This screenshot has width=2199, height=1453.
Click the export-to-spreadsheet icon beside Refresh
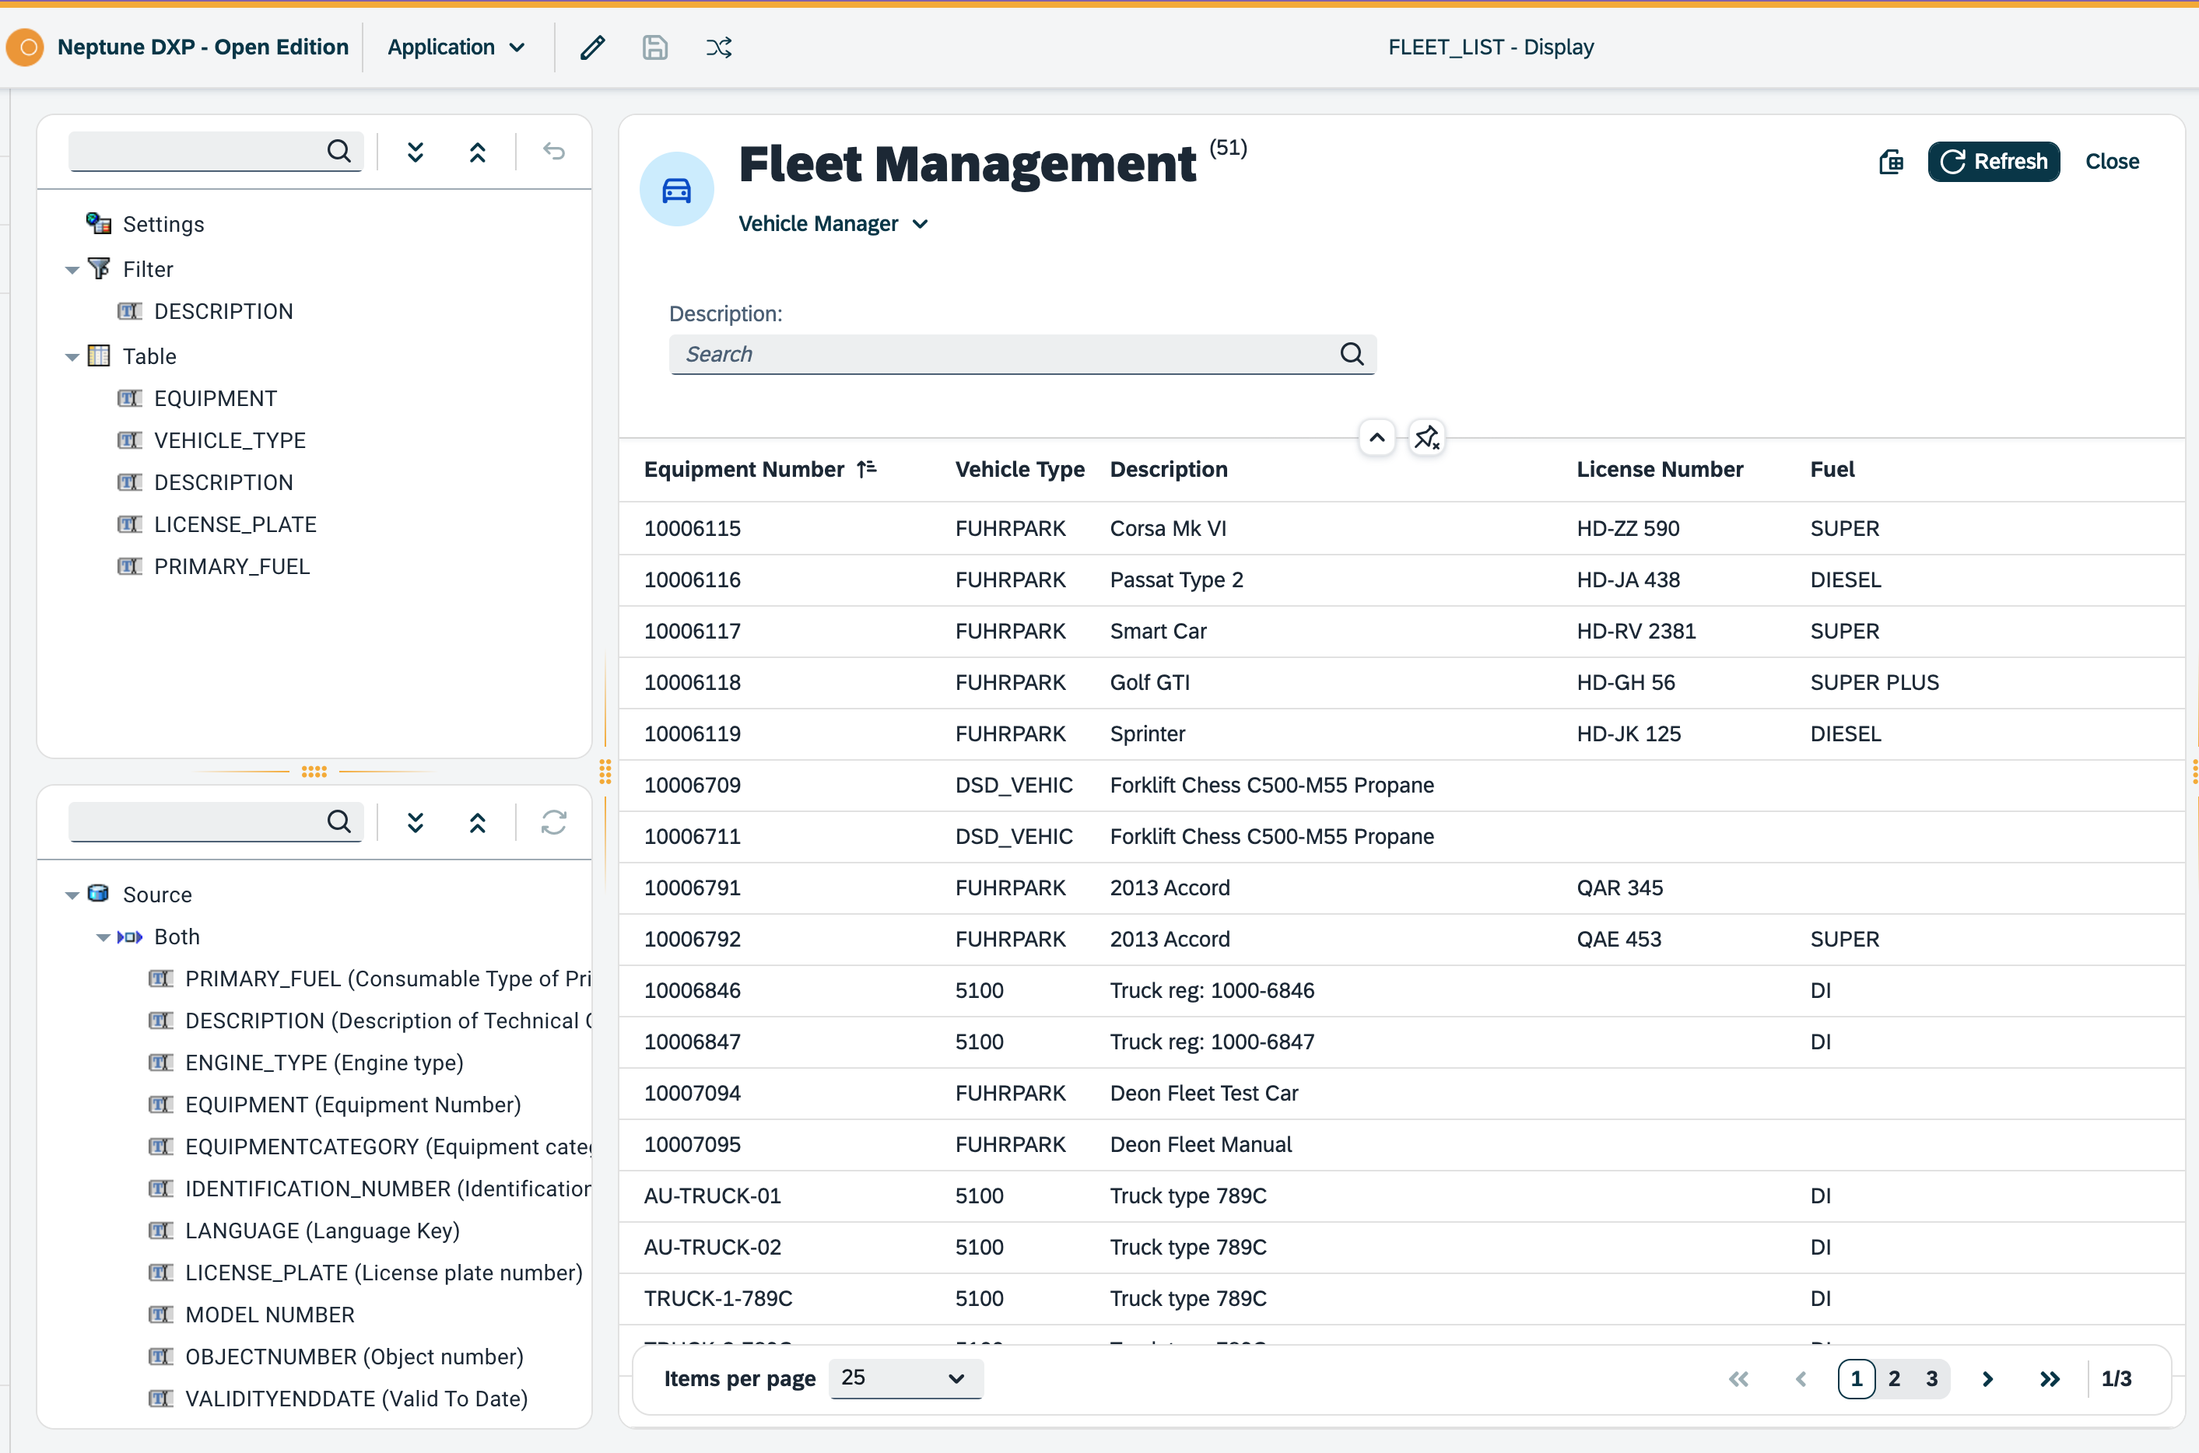pyautogui.click(x=1890, y=161)
